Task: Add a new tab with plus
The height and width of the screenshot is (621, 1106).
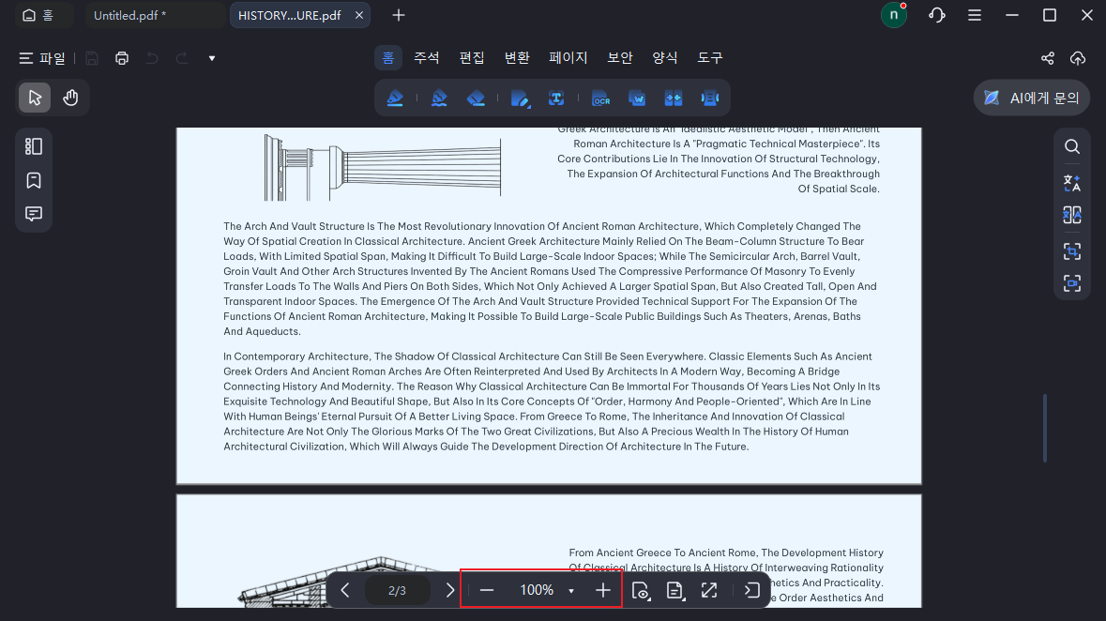Action: click(399, 15)
